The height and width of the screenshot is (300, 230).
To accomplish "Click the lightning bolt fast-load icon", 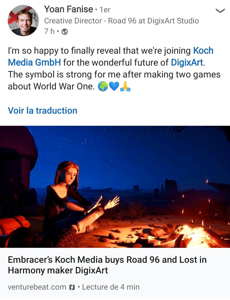I will pos(72,287).
